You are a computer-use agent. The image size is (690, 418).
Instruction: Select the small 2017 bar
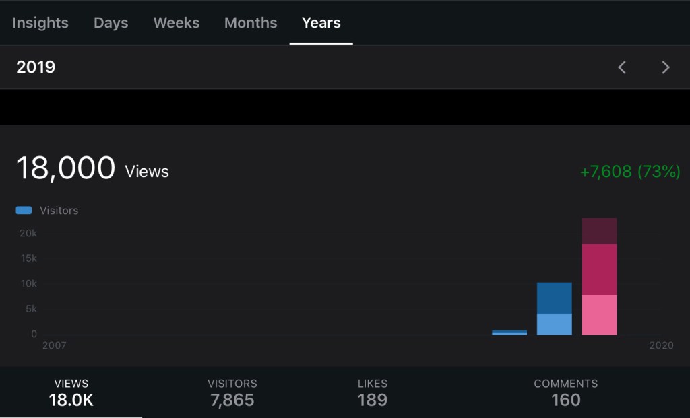click(509, 333)
